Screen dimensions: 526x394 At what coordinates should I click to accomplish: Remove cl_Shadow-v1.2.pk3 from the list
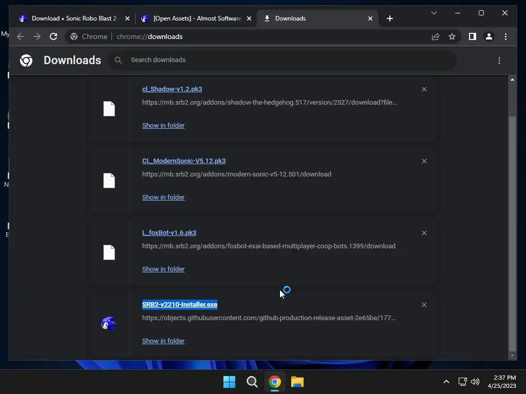point(424,89)
